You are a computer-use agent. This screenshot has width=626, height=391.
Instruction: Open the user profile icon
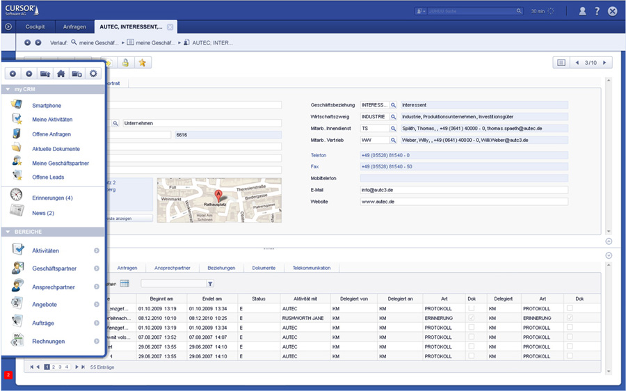582,11
